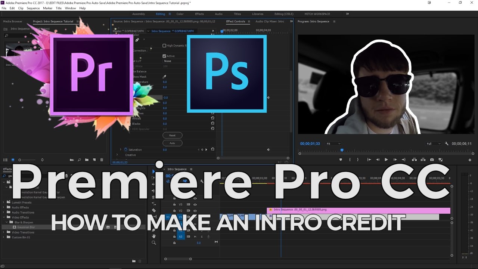Click the Reset button in Effect Controls
Viewport: 478px width, 269px height.
pyautogui.click(x=172, y=135)
